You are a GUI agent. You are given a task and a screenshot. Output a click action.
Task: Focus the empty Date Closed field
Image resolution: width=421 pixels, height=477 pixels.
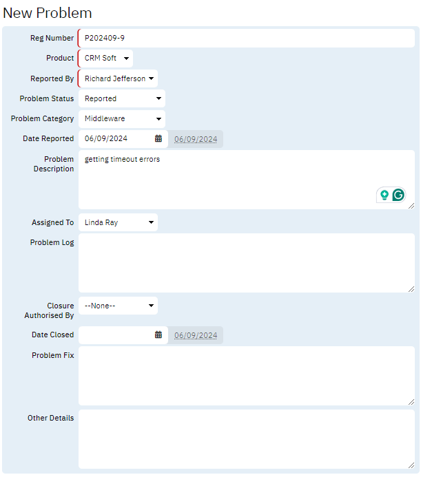click(x=116, y=335)
